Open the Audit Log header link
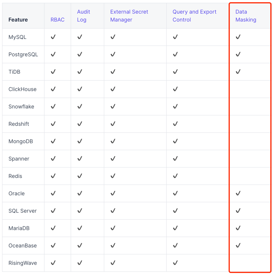The image size is (276, 275). coord(84,16)
